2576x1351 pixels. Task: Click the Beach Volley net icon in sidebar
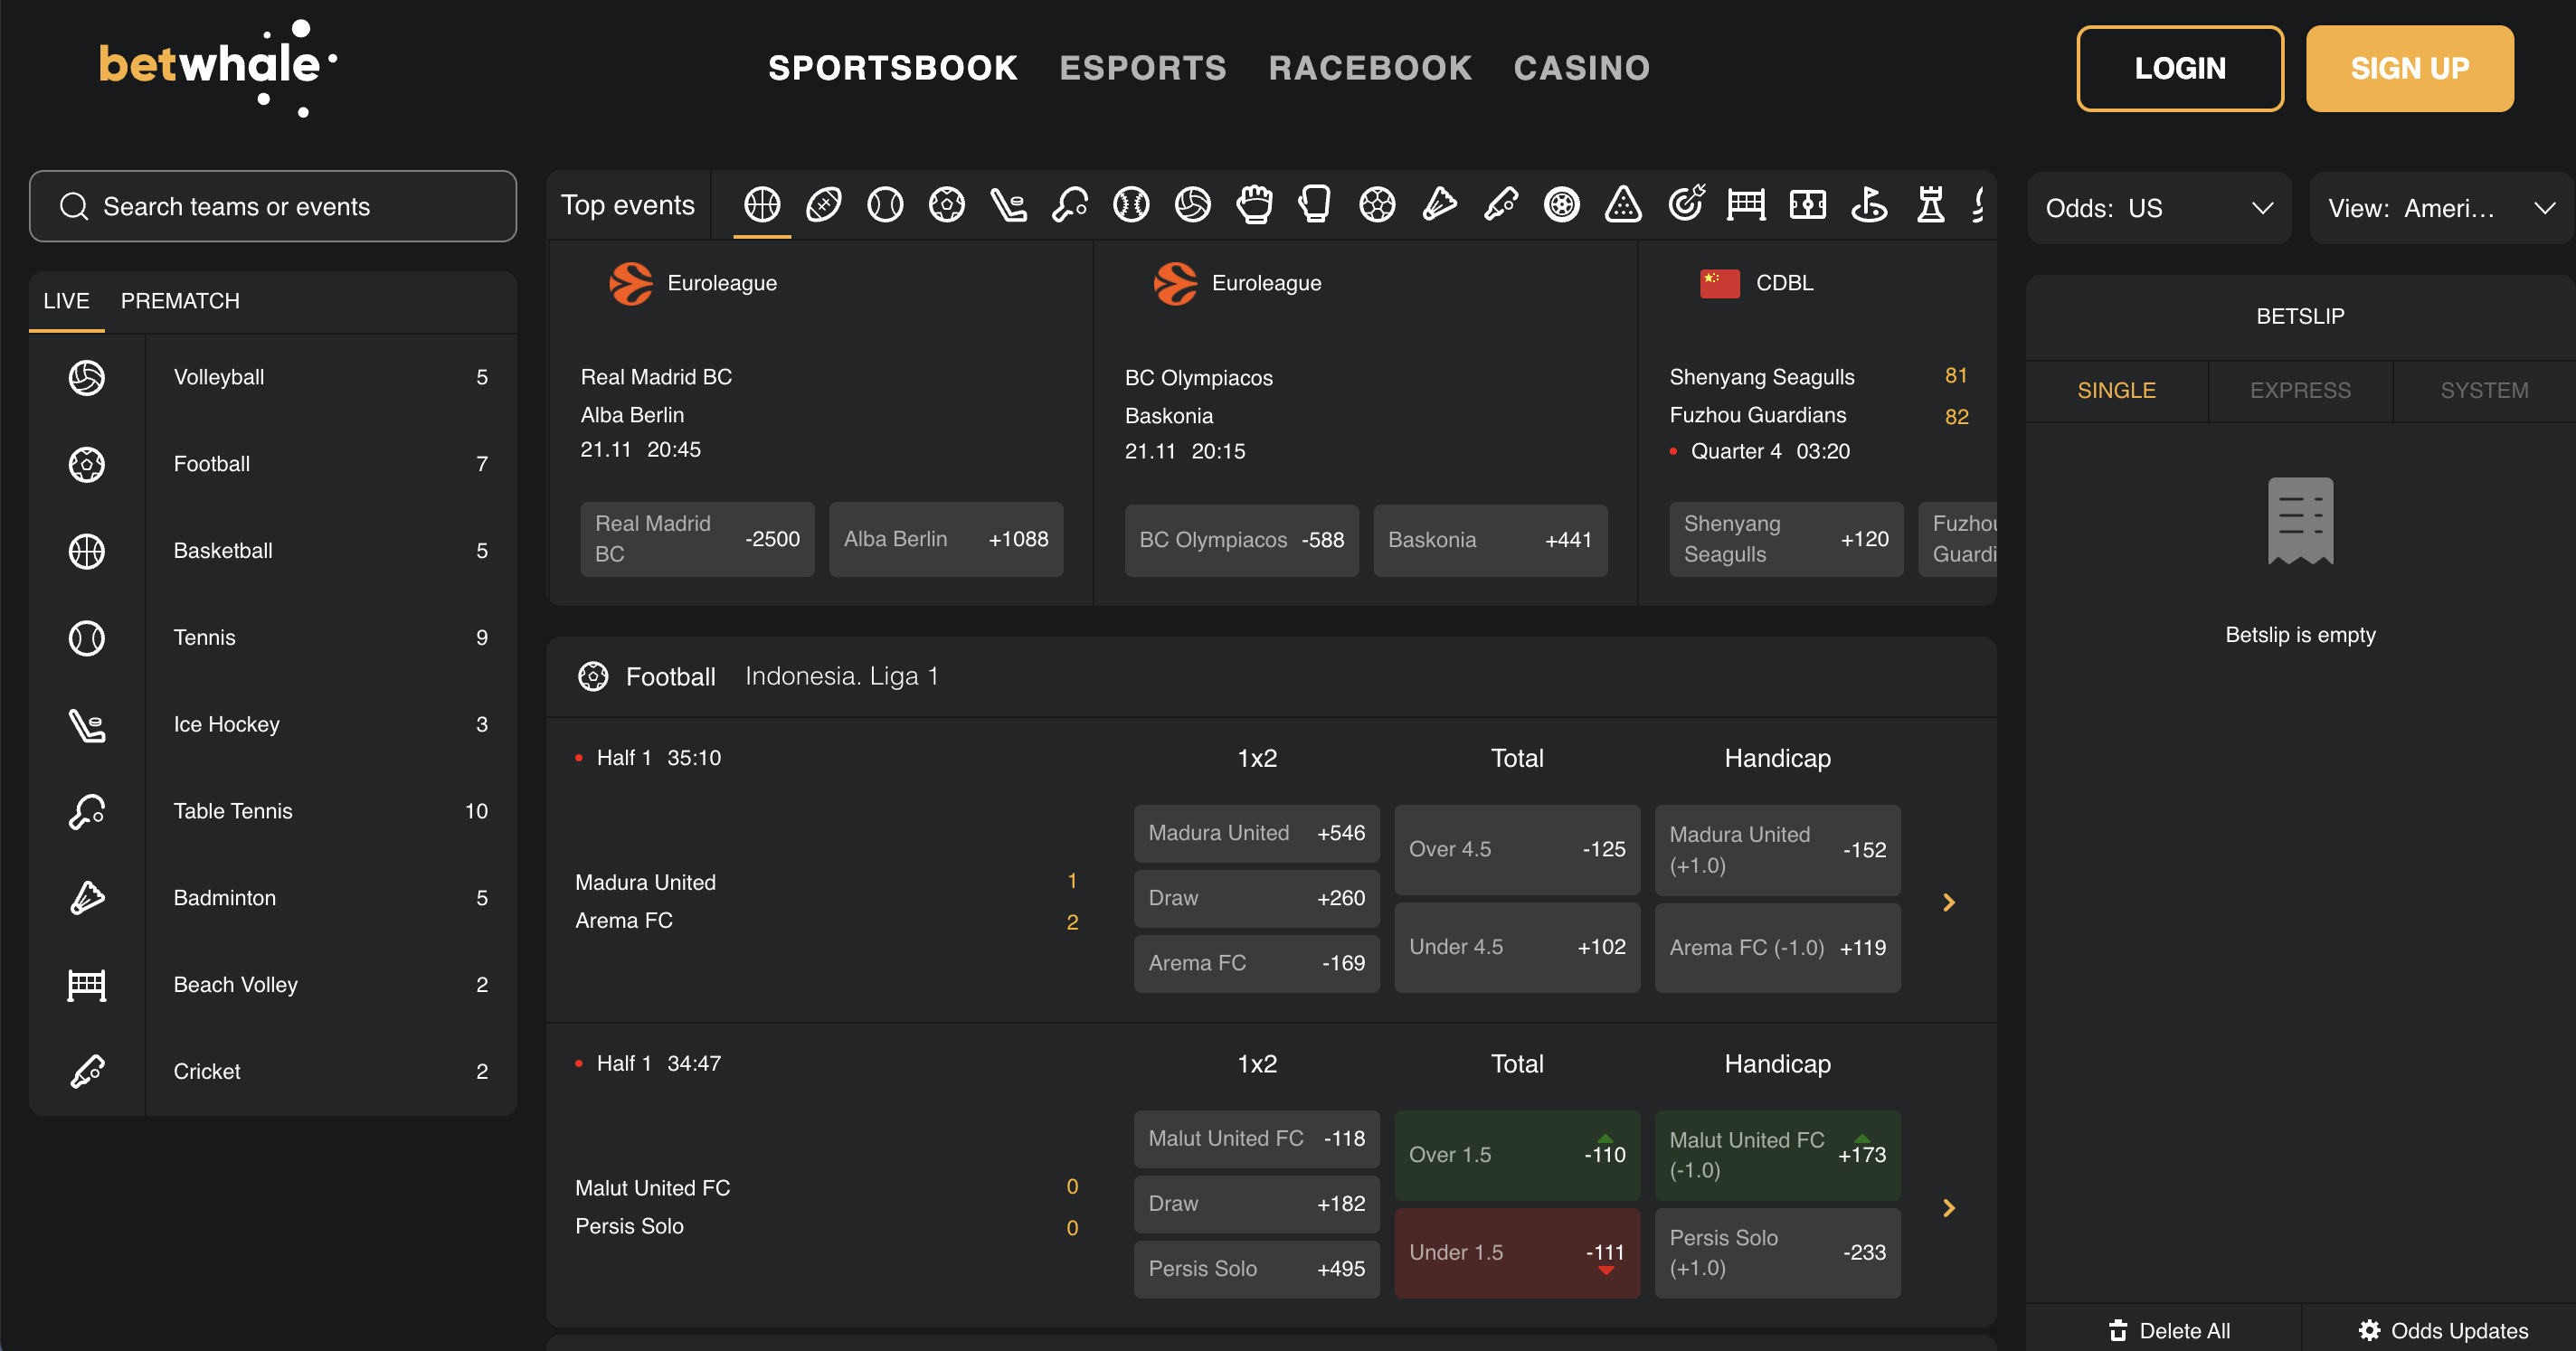click(x=87, y=985)
